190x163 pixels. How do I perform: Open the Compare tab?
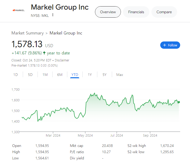point(164,12)
